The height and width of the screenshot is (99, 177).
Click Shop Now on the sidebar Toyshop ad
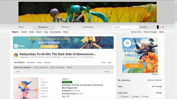[x=134, y=66]
